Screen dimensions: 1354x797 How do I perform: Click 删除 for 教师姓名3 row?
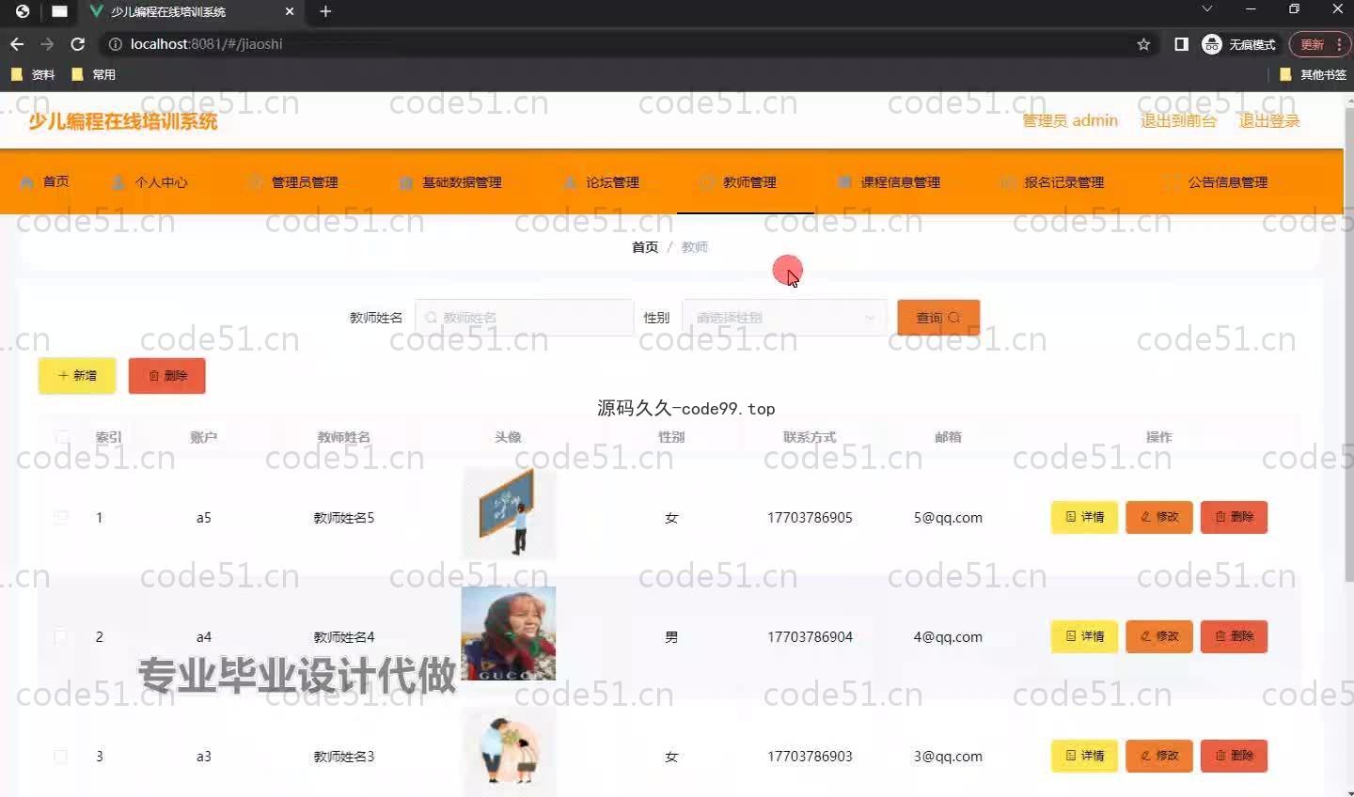(1234, 756)
